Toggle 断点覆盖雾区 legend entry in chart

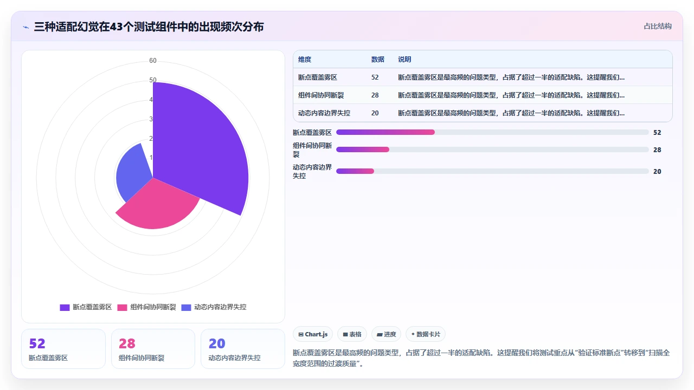coord(86,307)
